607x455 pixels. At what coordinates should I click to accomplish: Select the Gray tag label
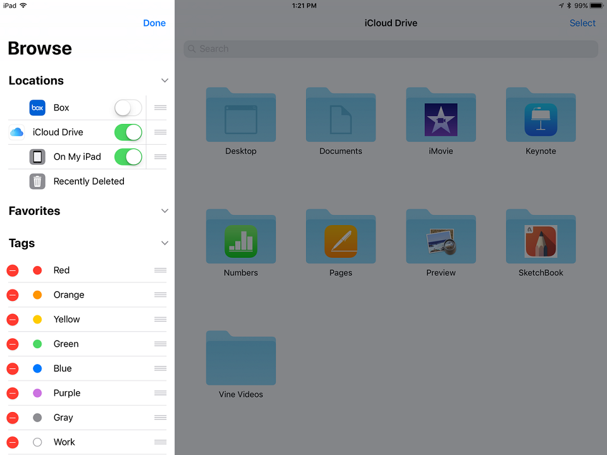[63, 418]
